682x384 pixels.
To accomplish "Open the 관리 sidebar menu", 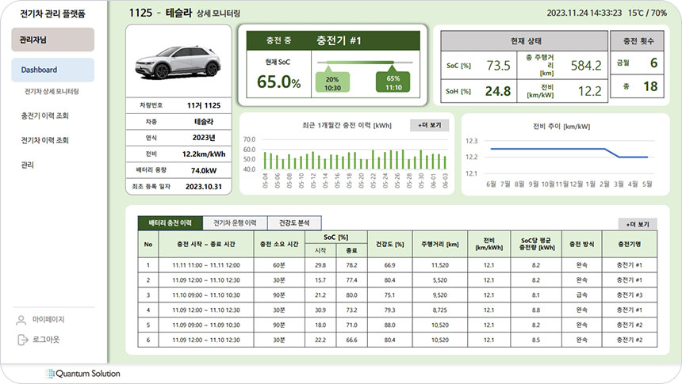I will [x=27, y=165].
